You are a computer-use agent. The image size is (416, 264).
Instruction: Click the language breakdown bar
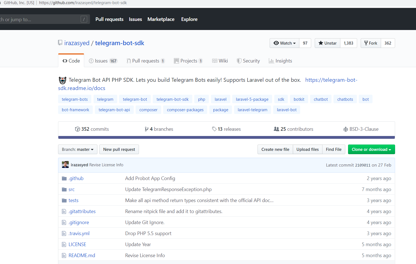click(226, 137)
